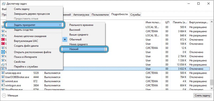Screen dimensions: 214x101
Task: Open the Подробности tab
Action: click(120, 14)
